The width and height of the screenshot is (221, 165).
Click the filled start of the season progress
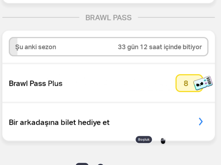[x=13, y=47]
